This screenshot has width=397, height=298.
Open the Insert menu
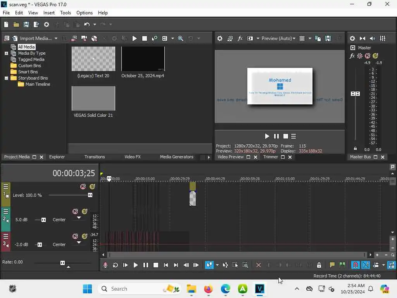click(x=49, y=13)
